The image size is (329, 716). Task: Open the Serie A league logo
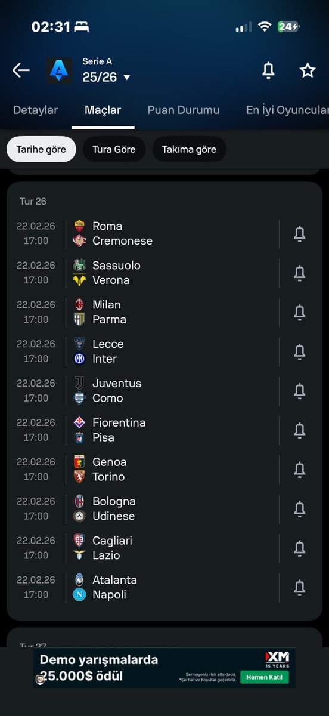59,70
